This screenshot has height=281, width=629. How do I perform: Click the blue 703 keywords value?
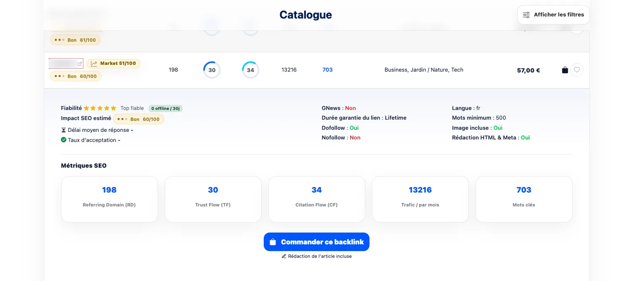pos(327,70)
